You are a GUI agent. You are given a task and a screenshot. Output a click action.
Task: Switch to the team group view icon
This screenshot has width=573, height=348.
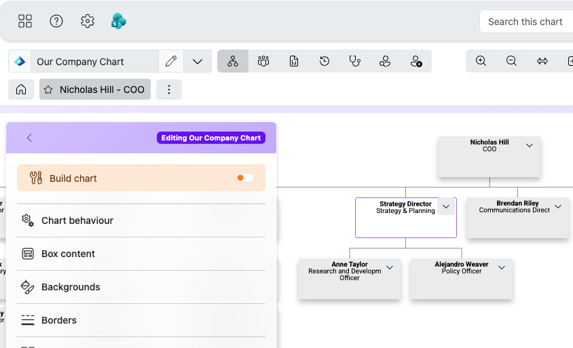[x=263, y=61]
